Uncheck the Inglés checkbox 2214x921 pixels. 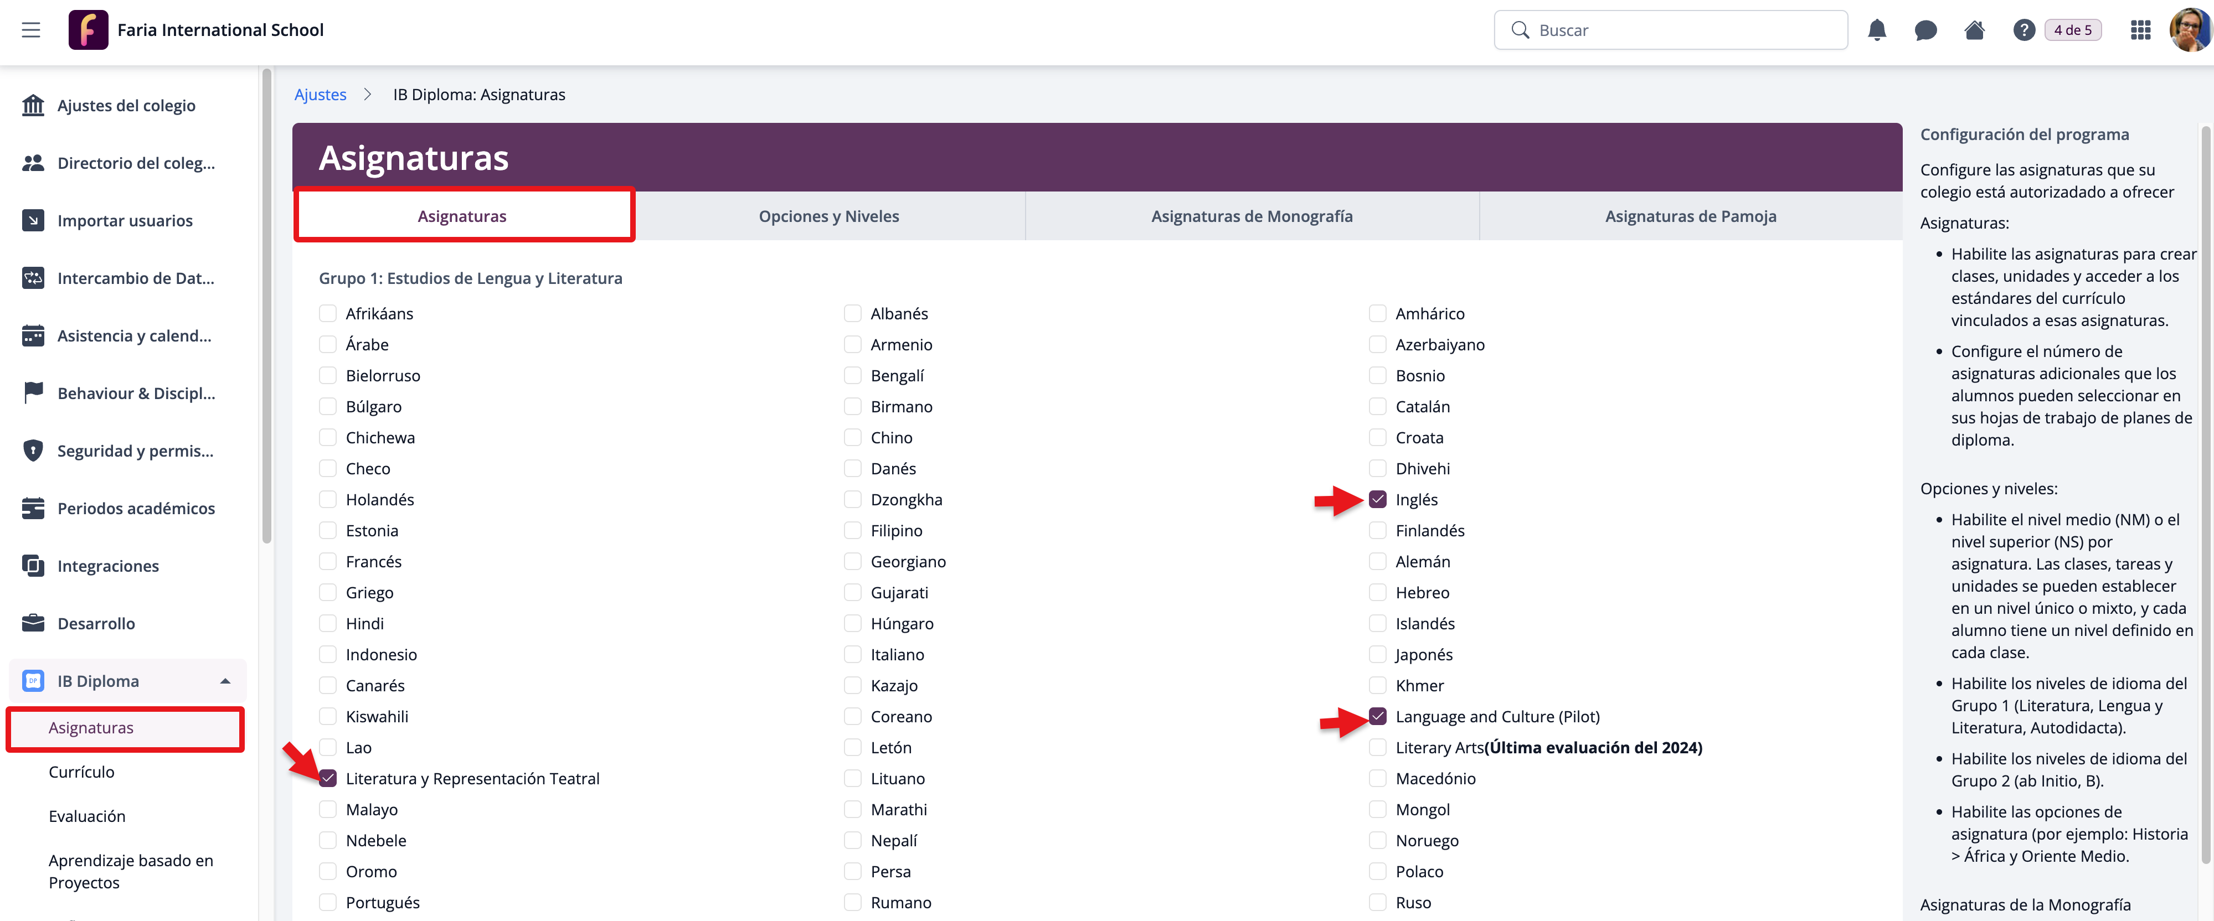[x=1378, y=500]
